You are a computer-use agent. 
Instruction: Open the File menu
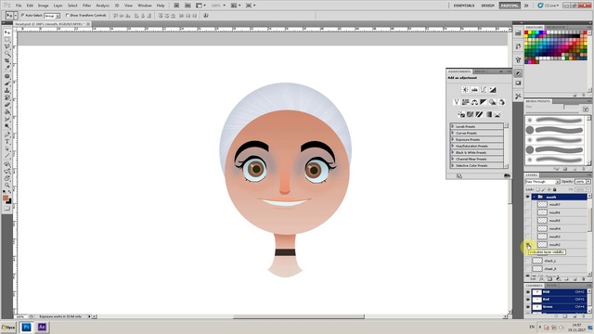tap(19, 6)
